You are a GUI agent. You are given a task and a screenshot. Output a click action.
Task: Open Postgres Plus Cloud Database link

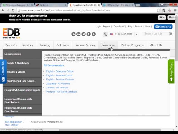pos(61,92)
